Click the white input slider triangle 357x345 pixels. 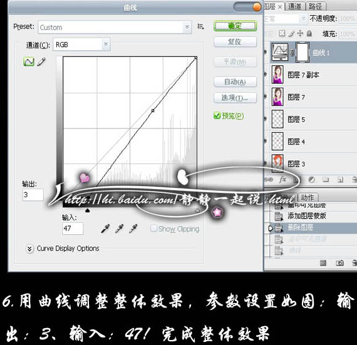(x=197, y=210)
